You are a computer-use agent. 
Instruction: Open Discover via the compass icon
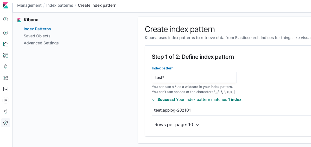[6, 33]
